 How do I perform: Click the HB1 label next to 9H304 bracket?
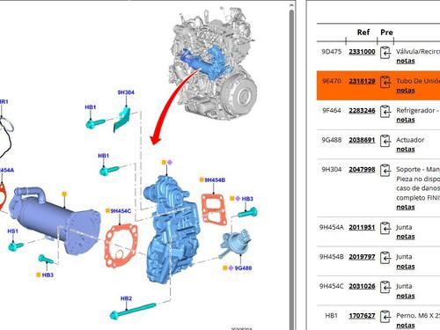coord(91,107)
